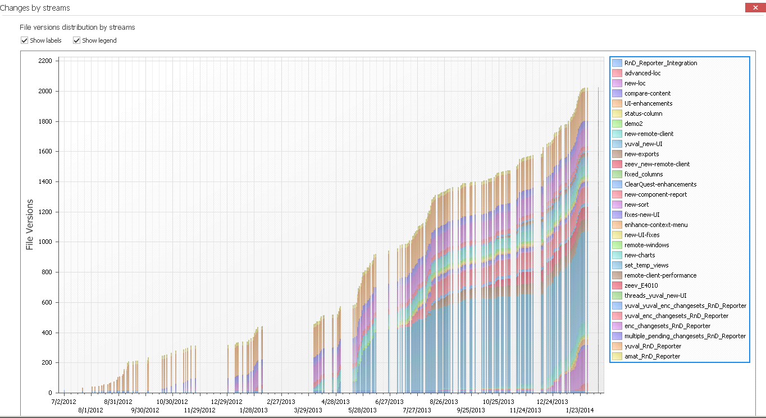
Task: Select amat_RnD_Reporter legend entry
Action: 652,356
